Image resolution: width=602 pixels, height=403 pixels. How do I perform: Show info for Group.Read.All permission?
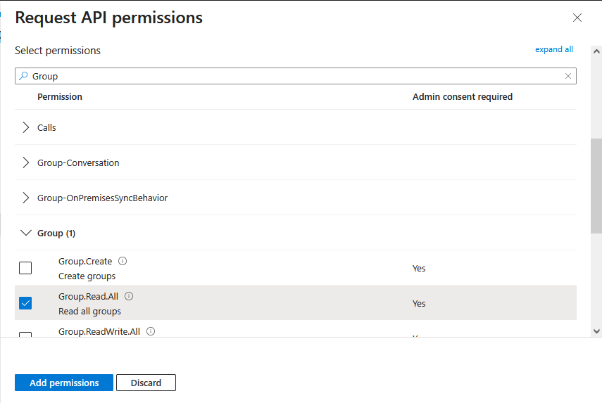[x=129, y=296]
